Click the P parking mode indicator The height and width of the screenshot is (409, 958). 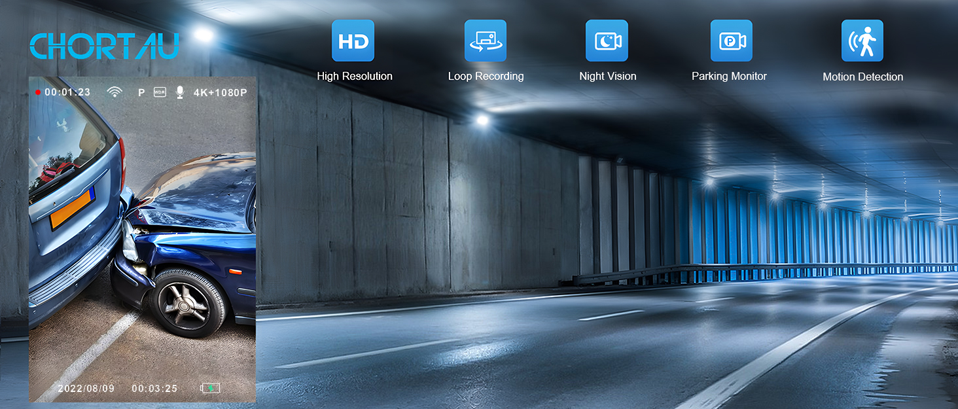[141, 93]
